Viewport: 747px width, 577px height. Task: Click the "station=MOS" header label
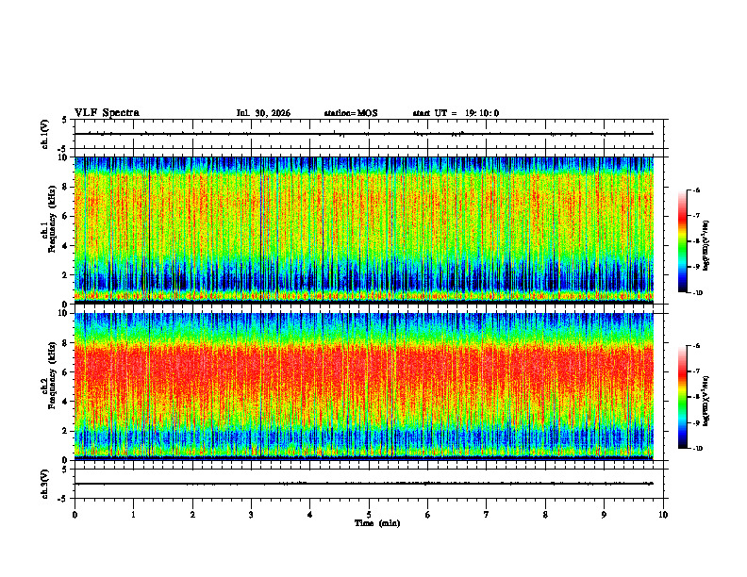pyautogui.click(x=351, y=113)
